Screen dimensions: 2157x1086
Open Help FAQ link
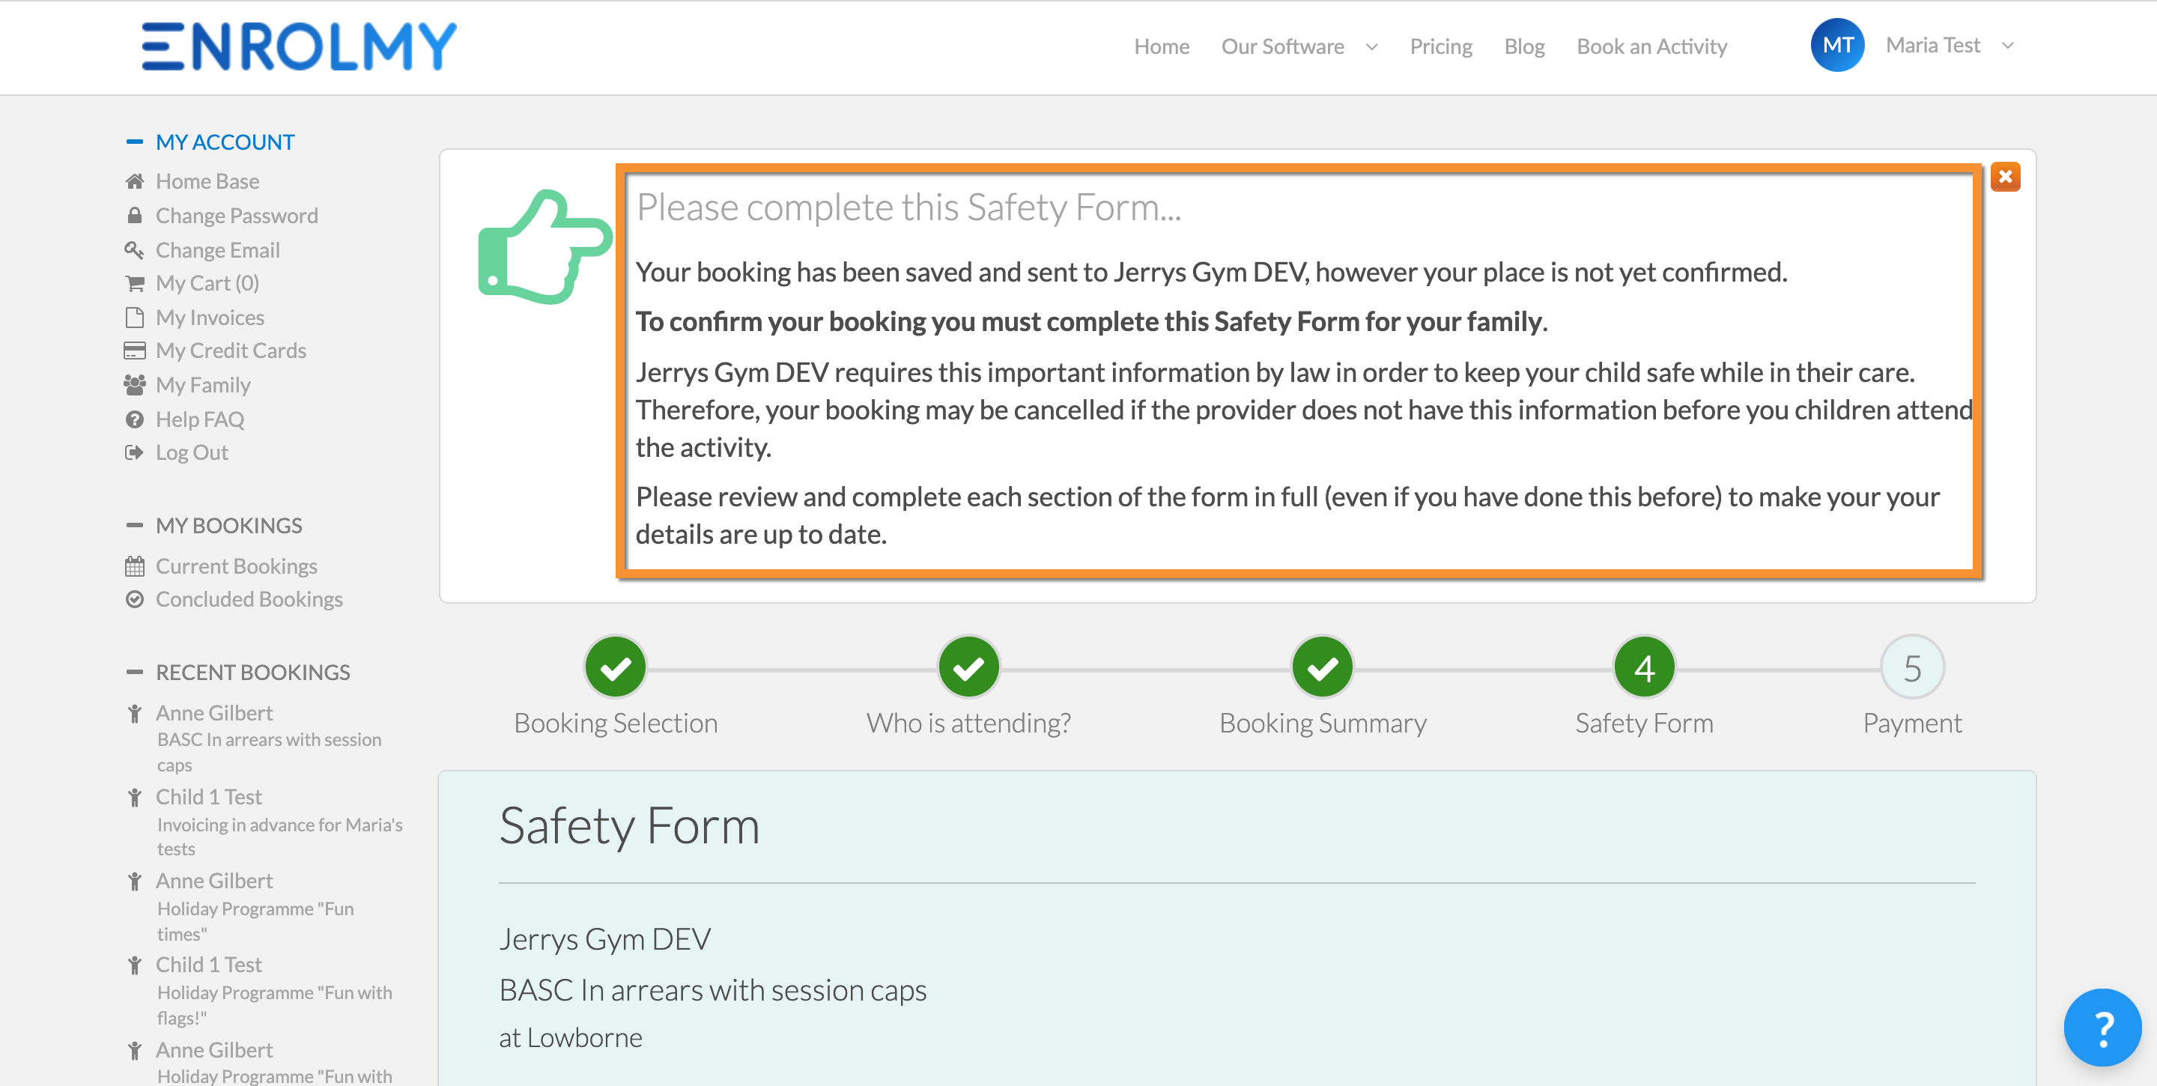pyautogui.click(x=199, y=419)
